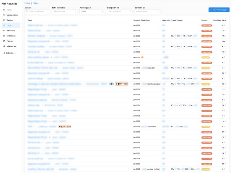Click the paused 17-1-2025 date badge
The image size is (231, 173).
click(122, 84)
